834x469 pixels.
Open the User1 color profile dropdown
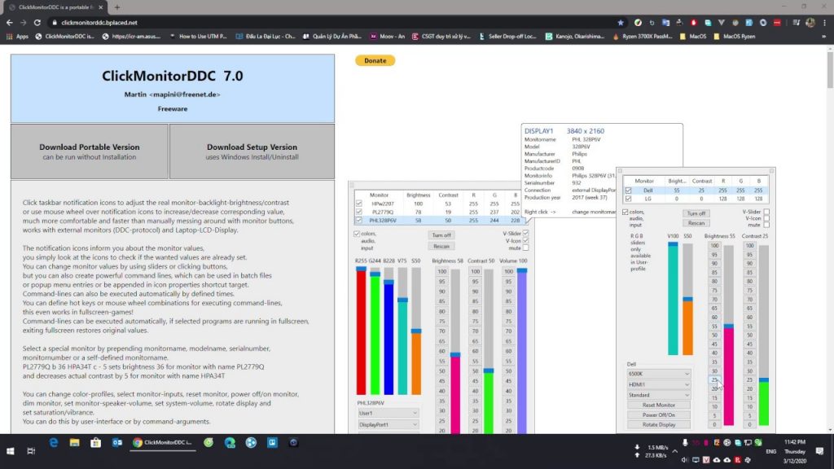click(388, 413)
